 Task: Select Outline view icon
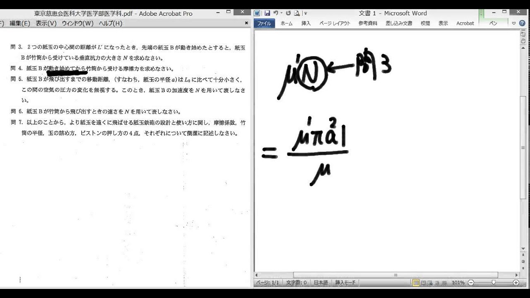click(x=437, y=283)
